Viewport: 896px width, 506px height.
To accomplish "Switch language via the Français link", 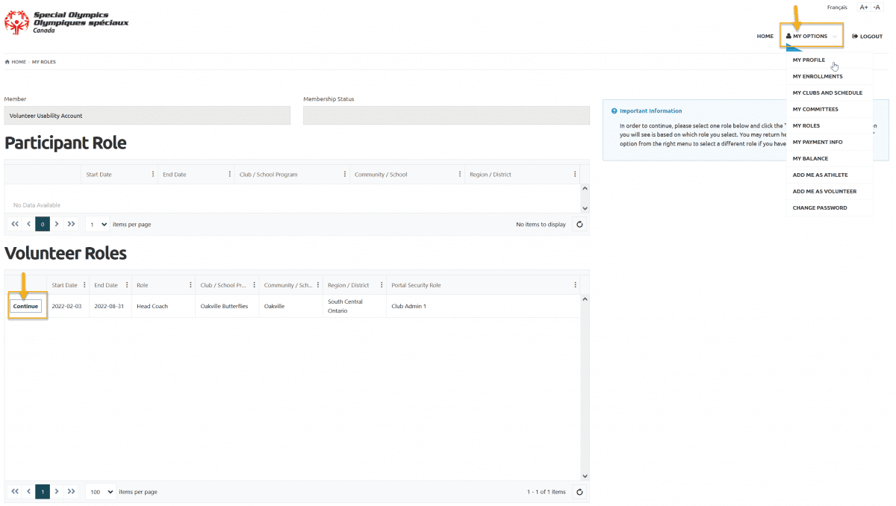I will click(x=837, y=7).
